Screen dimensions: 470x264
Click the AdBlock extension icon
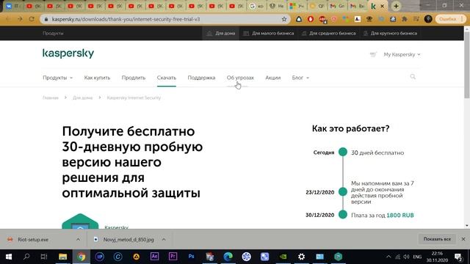click(x=311, y=19)
